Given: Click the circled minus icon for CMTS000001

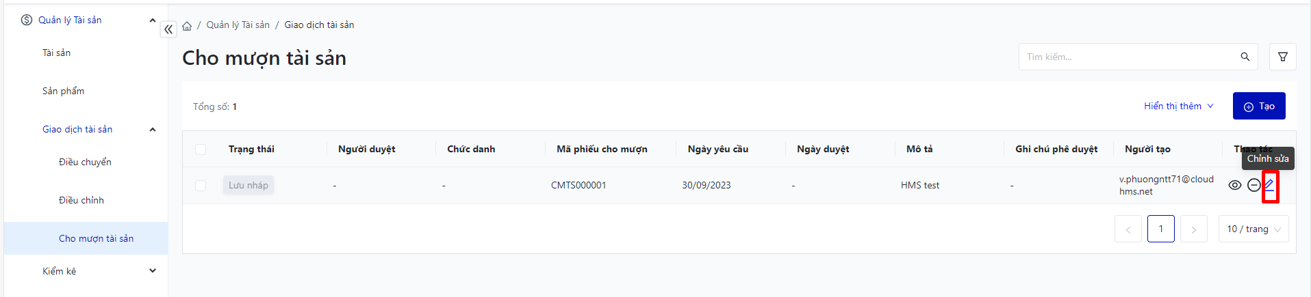Looking at the screenshot, I should click(1253, 185).
